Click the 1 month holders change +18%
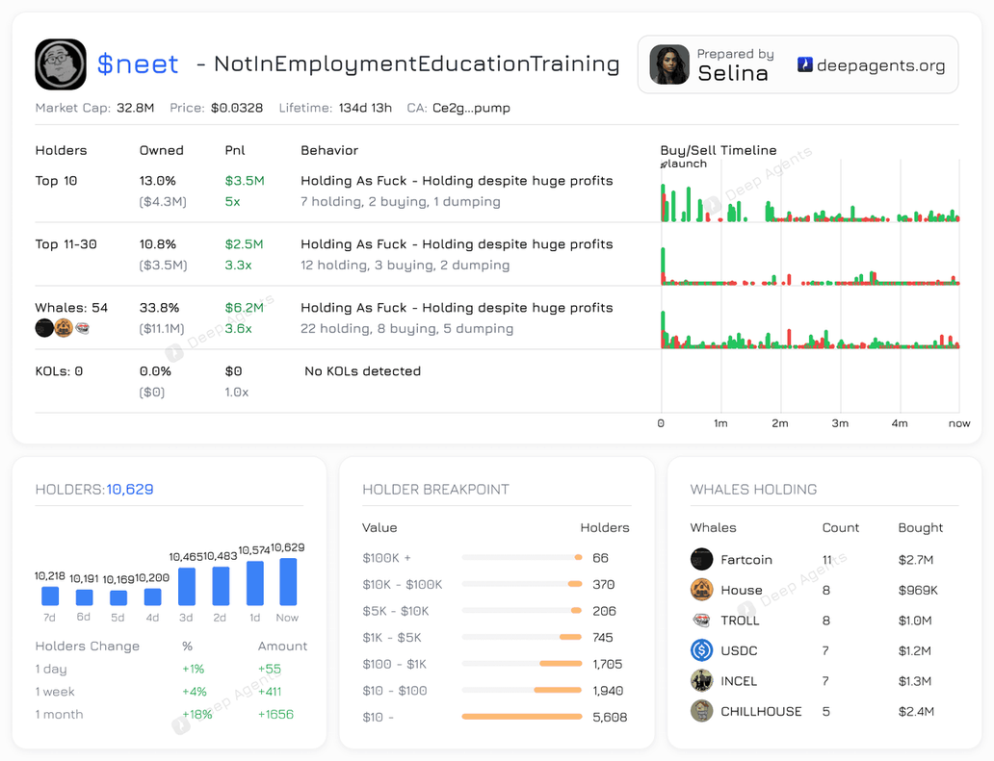Image resolution: width=994 pixels, height=761 pixels. [197, 714]
